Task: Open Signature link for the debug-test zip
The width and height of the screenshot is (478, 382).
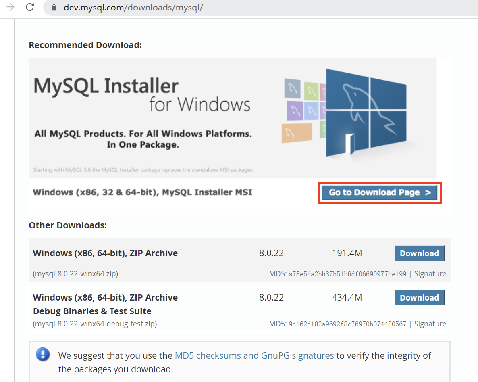Action: pyautogui.click(x=430, y=324)
